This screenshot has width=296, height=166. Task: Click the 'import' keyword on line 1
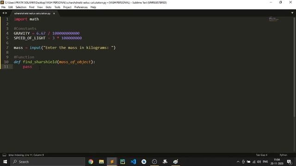[21, 19]
